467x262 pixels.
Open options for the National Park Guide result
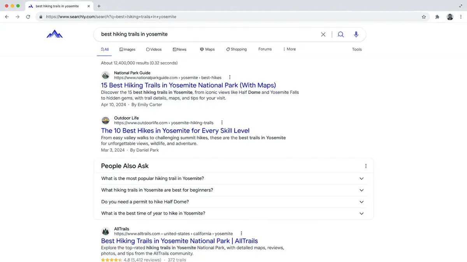pos(230,78)
